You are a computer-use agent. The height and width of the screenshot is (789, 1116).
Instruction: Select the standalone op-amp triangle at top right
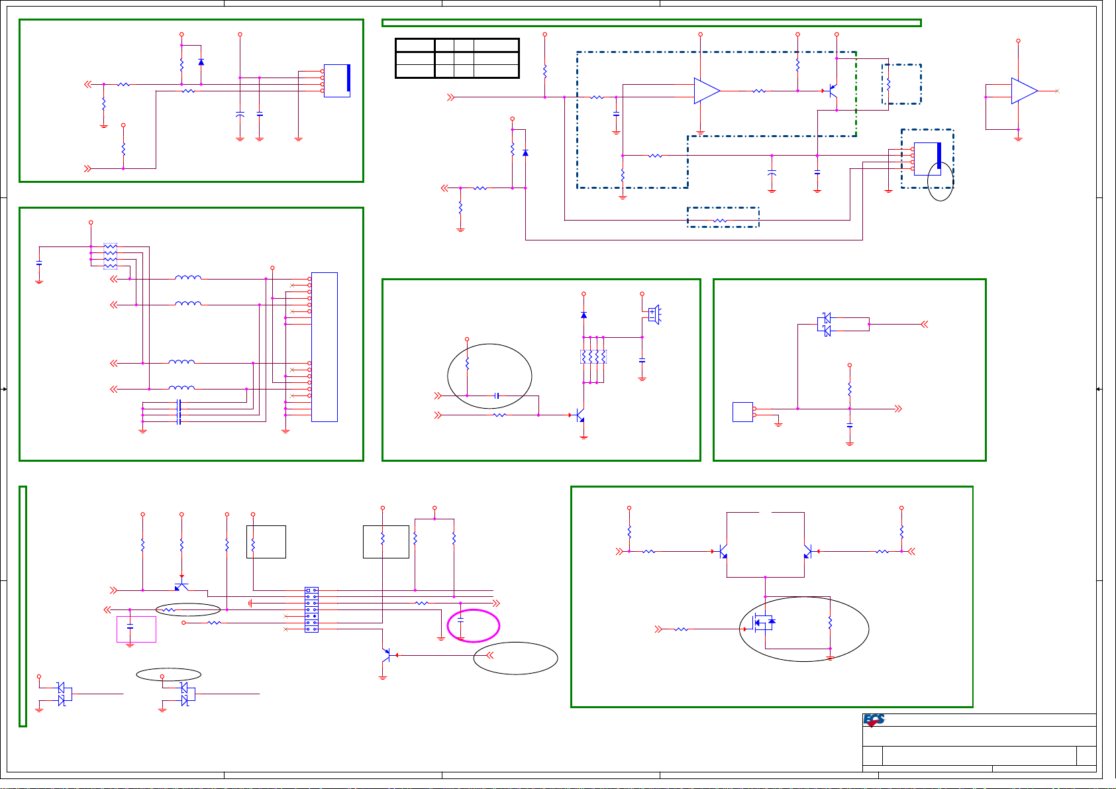[1023, 91]
